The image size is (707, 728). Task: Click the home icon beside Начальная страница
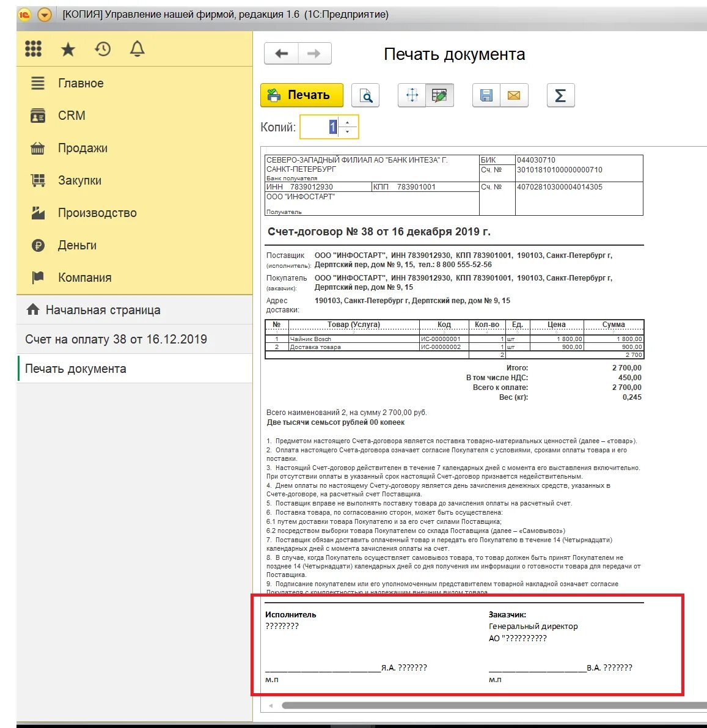pos(33,309)
